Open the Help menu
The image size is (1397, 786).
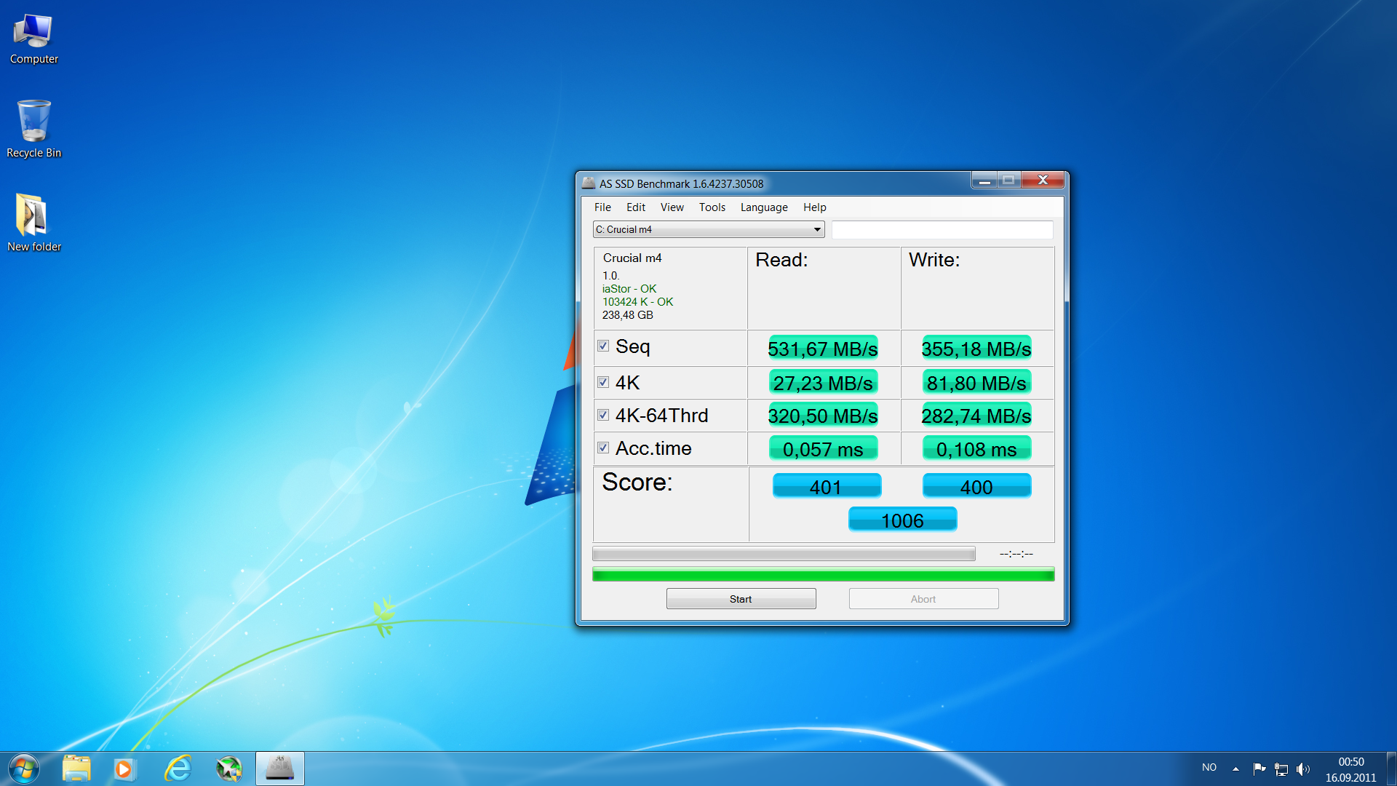[x=815, y=207]
